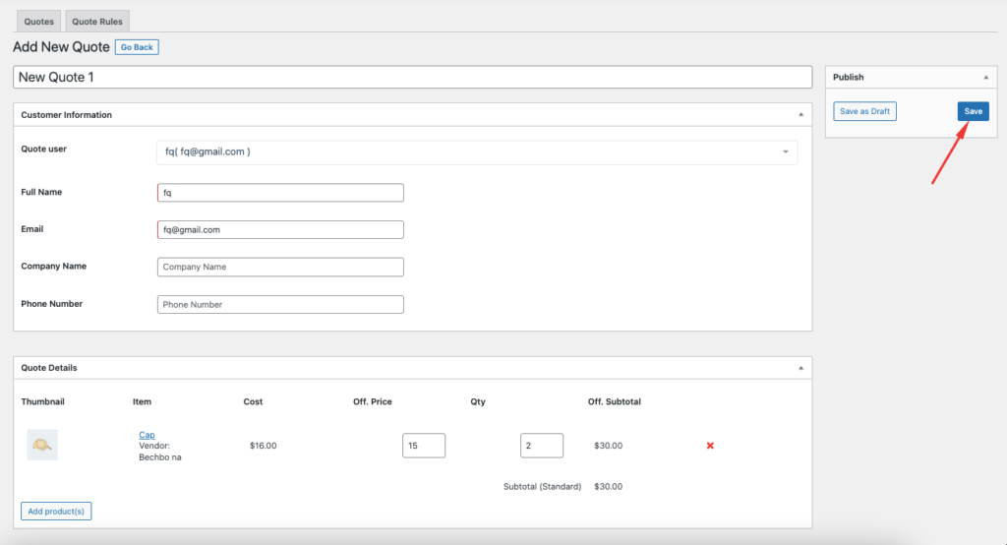This screenshot has height=545, width=1007.
Task: Remove the Cap item with red X
Action: click(x=710, y=446)
